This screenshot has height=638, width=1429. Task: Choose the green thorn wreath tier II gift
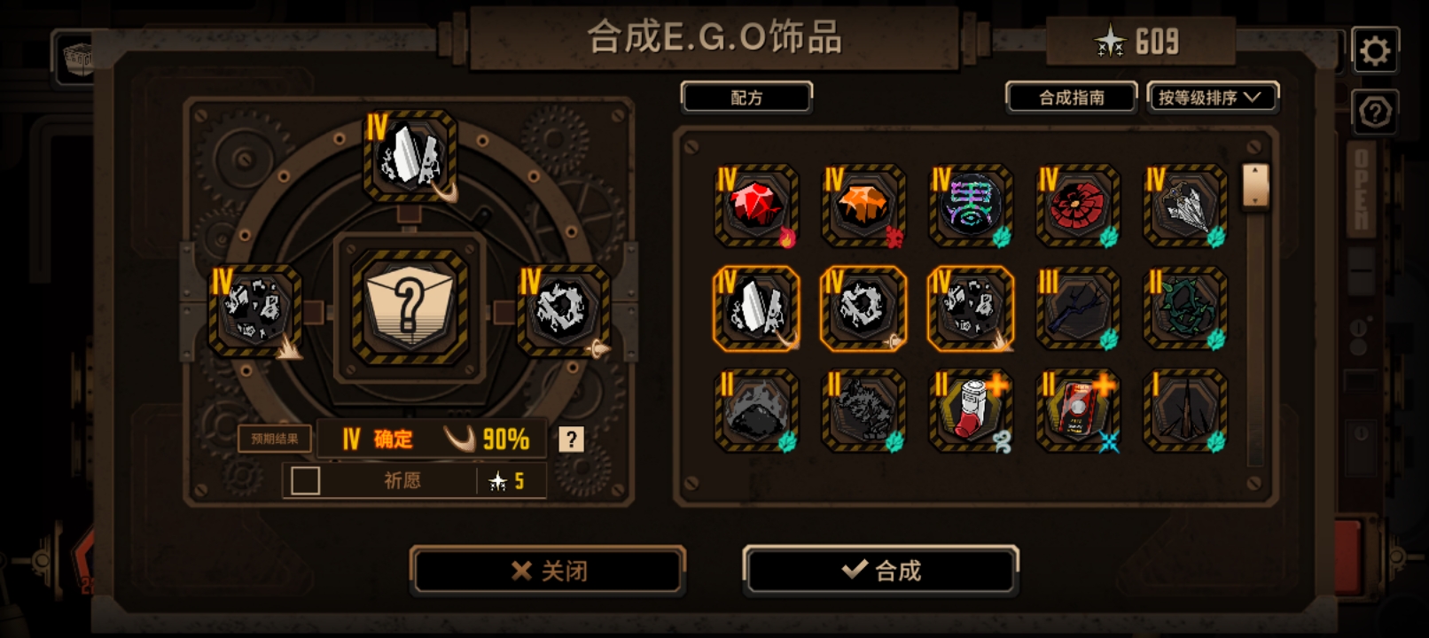click(x=1185, y=308)
